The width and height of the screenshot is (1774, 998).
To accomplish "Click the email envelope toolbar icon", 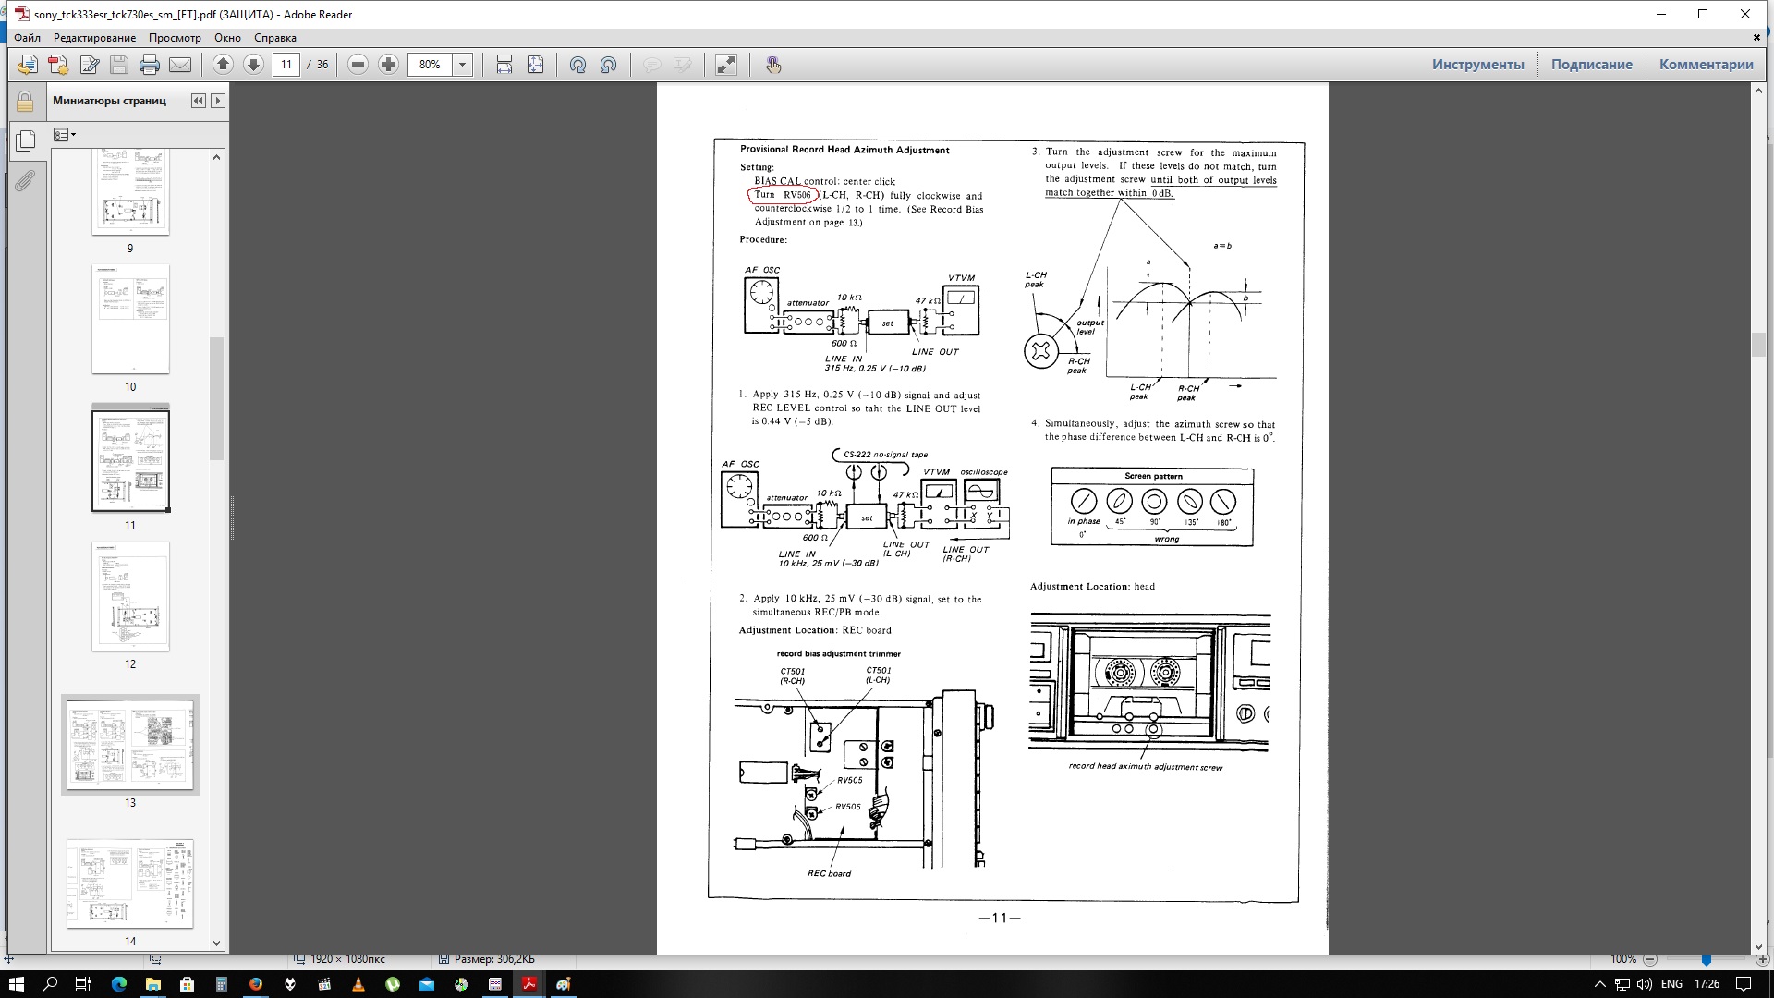I will click(x=180, y=65).
